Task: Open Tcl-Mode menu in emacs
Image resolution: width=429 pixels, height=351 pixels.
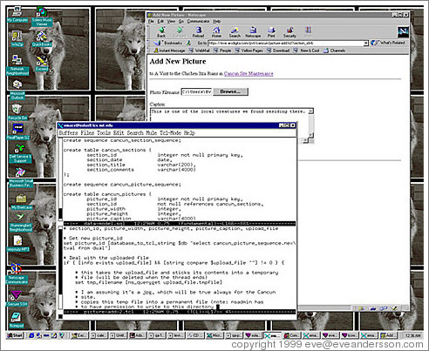Action: [x=170, y=133]
